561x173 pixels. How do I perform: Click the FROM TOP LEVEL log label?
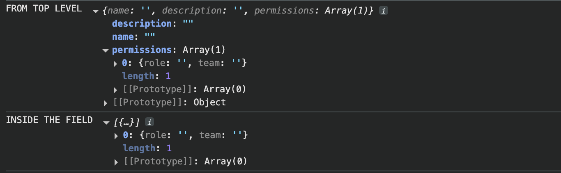tap(44, 9)
